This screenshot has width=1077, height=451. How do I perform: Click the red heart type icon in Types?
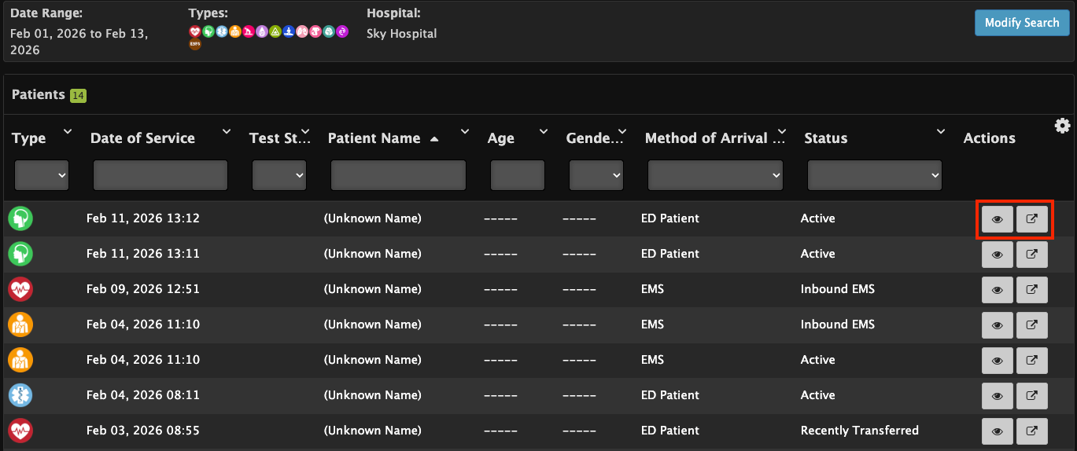pyautogui.click(x=195, y=31)
